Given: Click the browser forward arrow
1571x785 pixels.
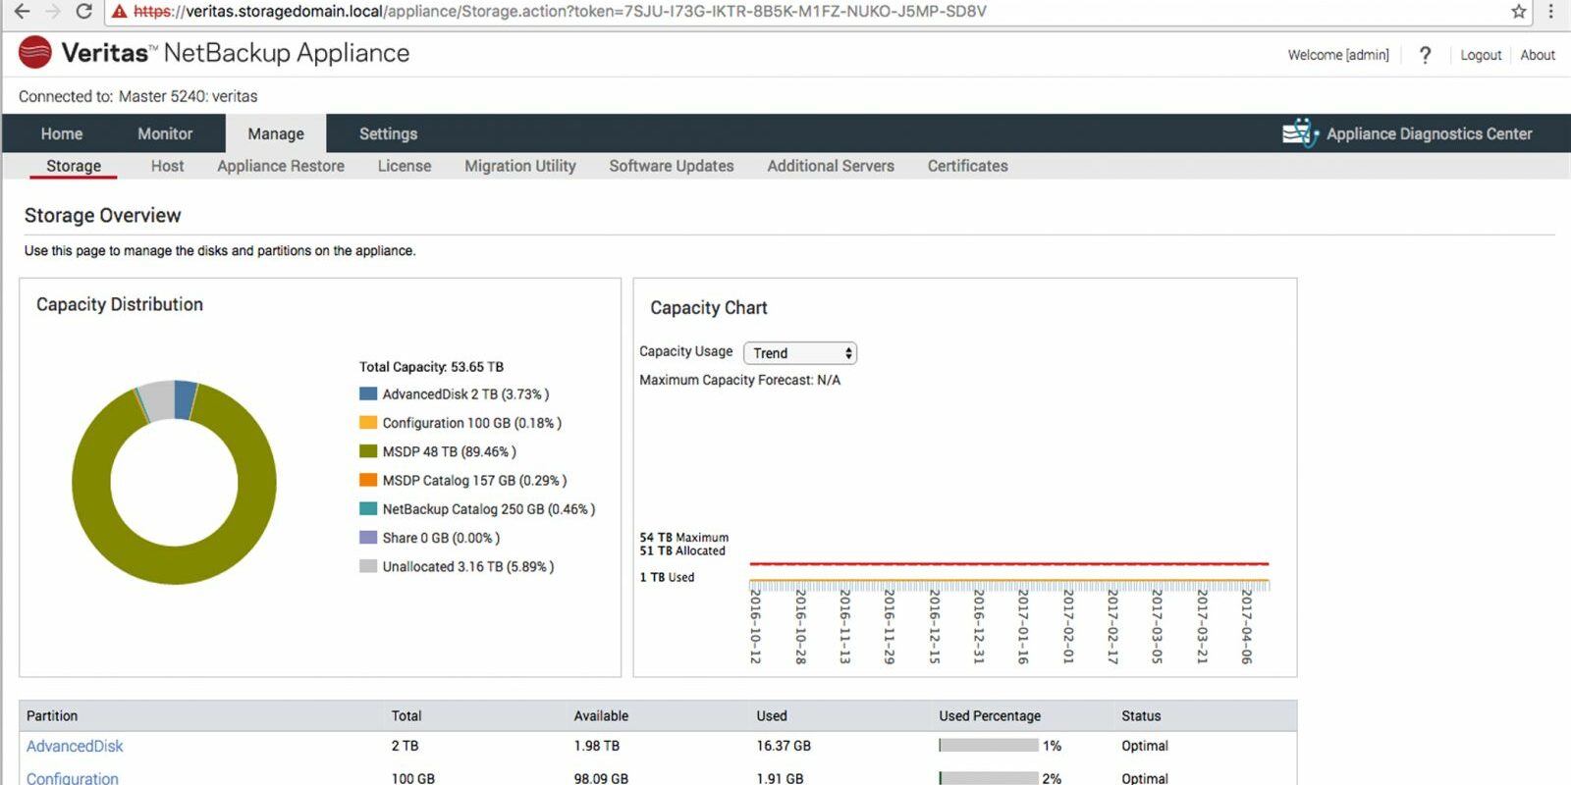Looking at the screenshot, I should (x=53, y=12).
